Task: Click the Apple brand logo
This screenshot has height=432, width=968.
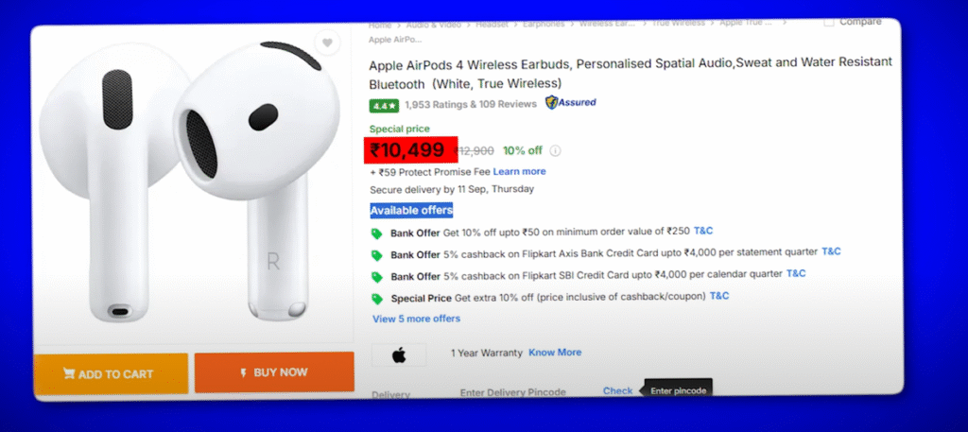Action: [x=398, y=354]
